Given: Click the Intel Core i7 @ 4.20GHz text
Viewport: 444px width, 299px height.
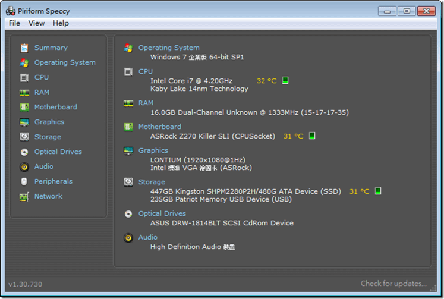Looking at the screenshot, I should pos(191,81).
